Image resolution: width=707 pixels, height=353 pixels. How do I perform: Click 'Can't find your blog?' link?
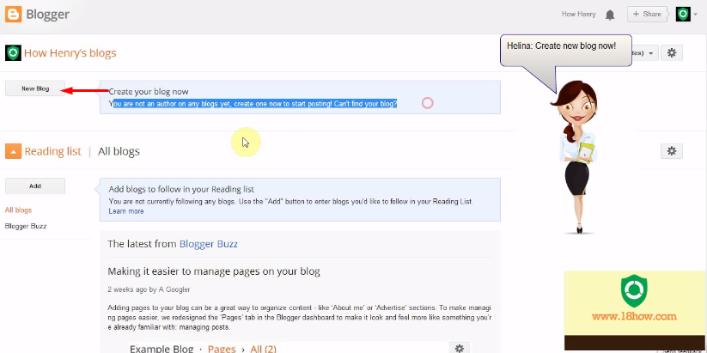point(366,104)
